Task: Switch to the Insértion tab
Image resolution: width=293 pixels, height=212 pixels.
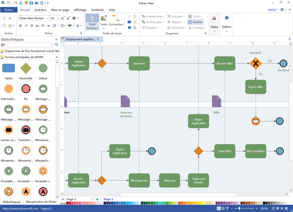Action: [x=40, y=10]
